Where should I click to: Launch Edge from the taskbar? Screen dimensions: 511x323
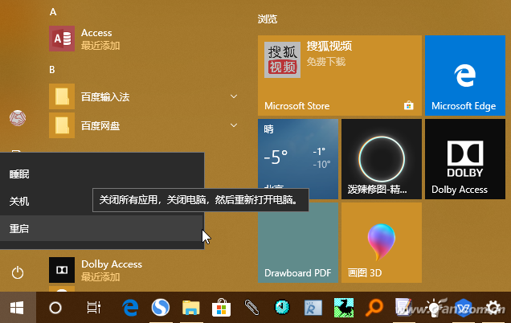coord(130,308)
